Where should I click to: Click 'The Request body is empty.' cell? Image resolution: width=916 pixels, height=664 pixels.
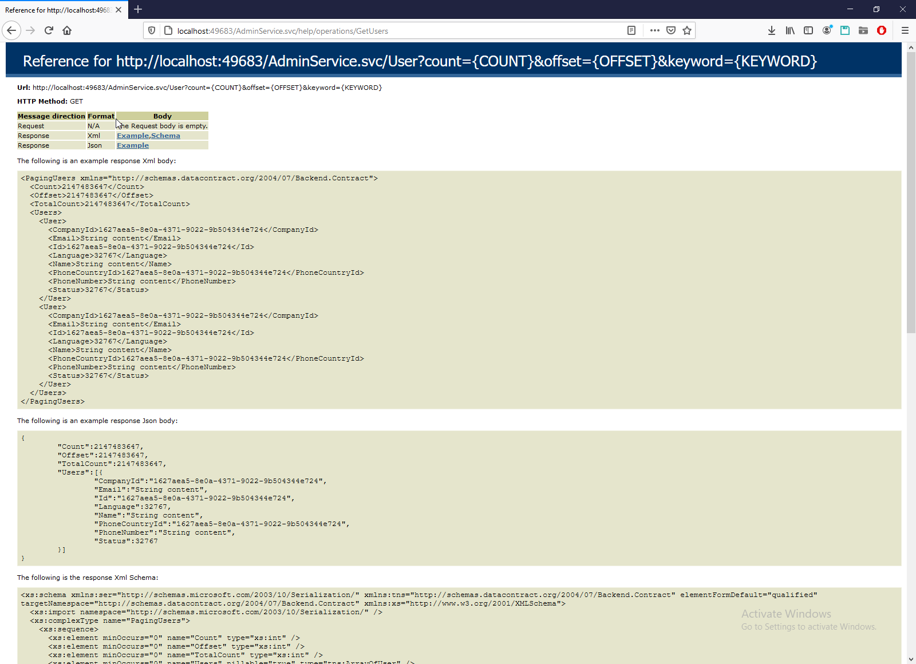tap(162, 126)
